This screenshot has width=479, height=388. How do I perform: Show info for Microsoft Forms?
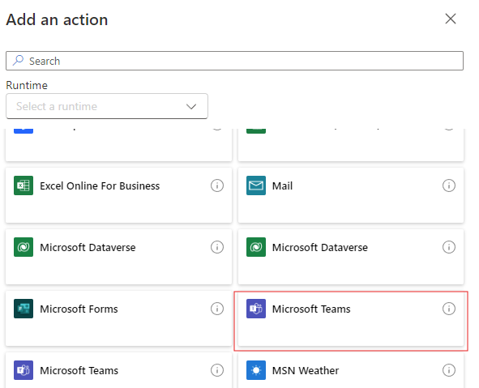pyautogui.click(x=217, y=309)
